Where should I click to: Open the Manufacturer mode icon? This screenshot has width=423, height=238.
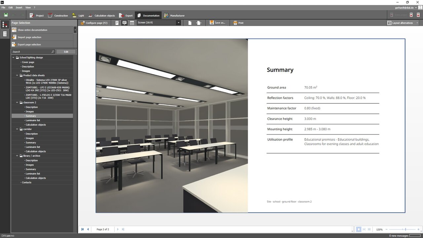pyautogui.click(x=166, y=16)
